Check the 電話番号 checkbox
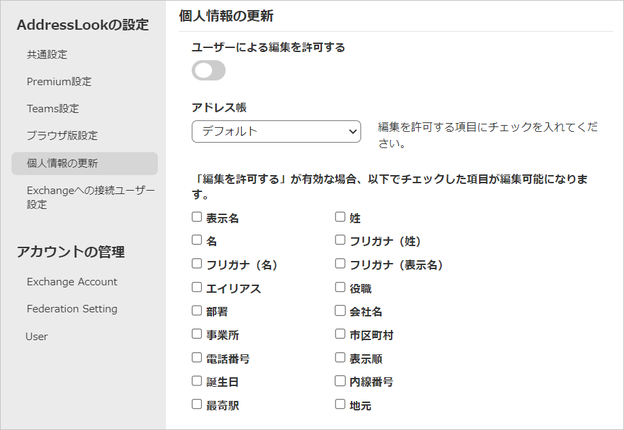This screenshot has height=430, width=624. [197, 358]
